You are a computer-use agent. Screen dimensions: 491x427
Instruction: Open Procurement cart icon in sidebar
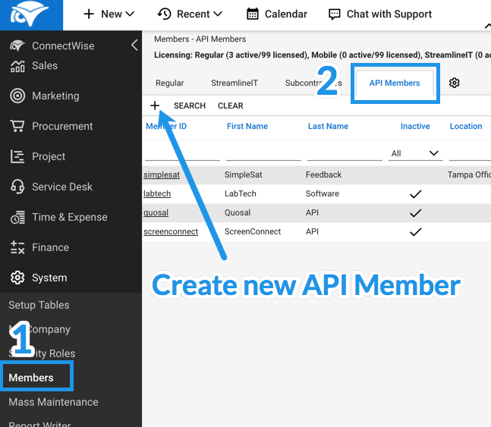click(17, 127)
